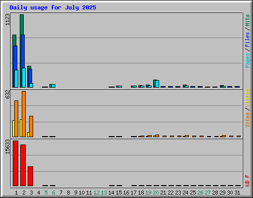Click the red 'KB F' legend label

(248, 181)
